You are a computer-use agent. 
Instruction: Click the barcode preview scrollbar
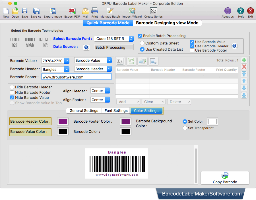click(196, 165)
